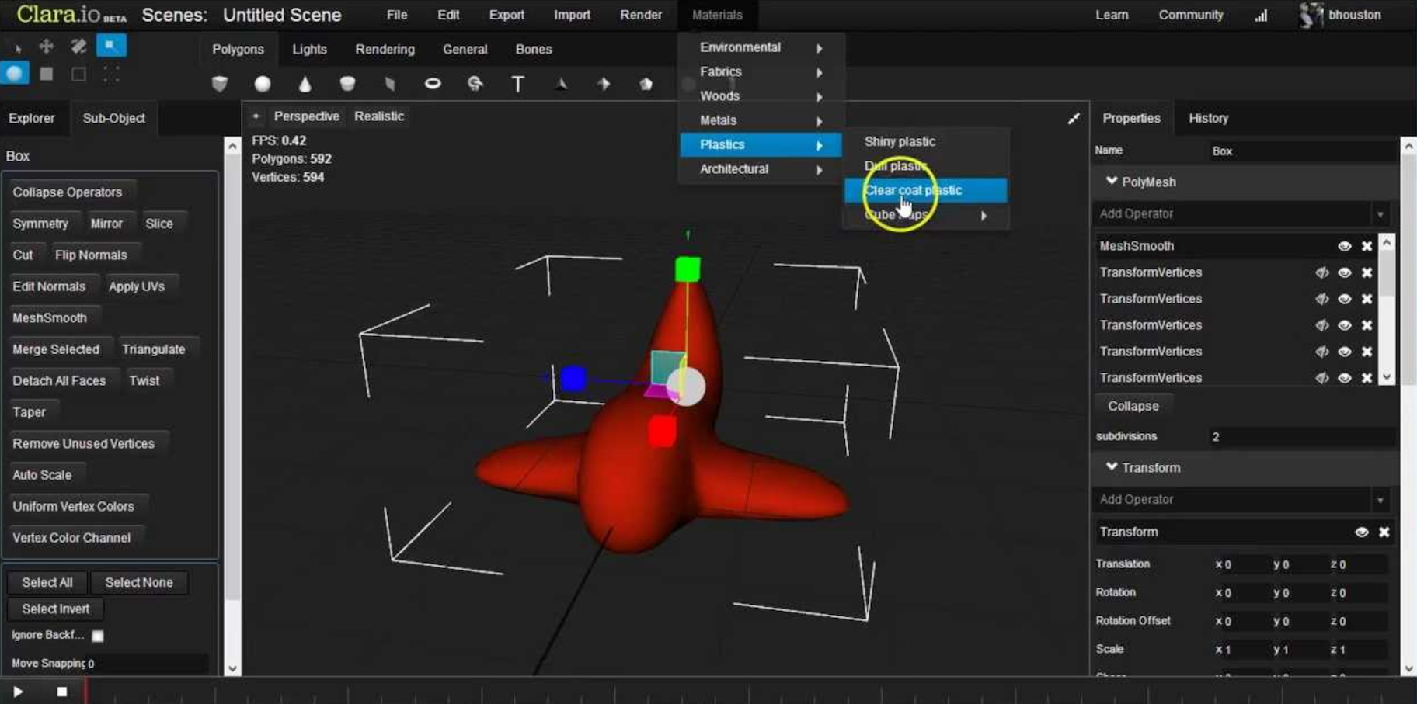1417x704 pixels.
Task: Switch to the History tab
Action: 1208,118
